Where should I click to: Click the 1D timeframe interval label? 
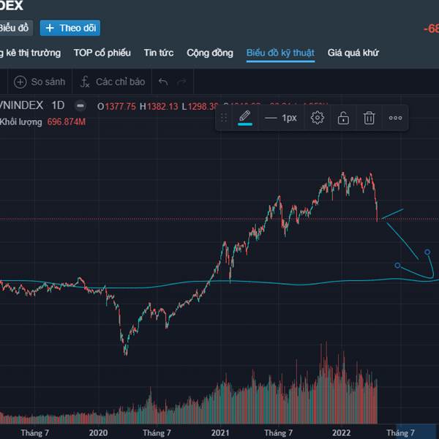point(59,105)
